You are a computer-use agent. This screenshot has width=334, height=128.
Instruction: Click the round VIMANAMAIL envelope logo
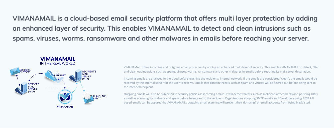65,97
